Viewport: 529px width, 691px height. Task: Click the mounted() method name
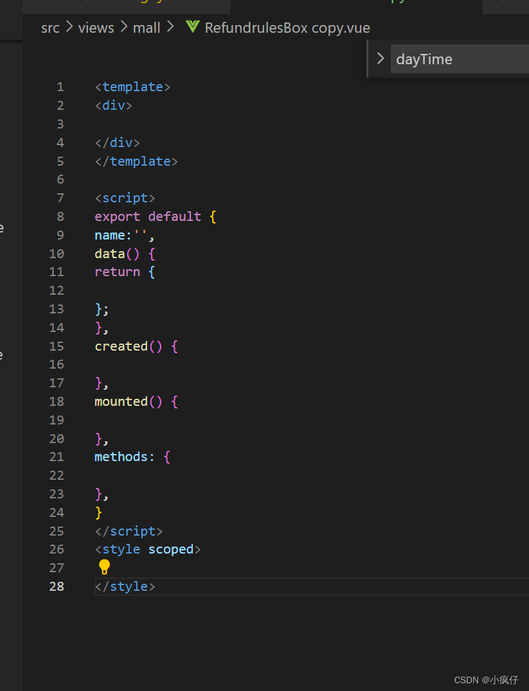tap(121, 401)
